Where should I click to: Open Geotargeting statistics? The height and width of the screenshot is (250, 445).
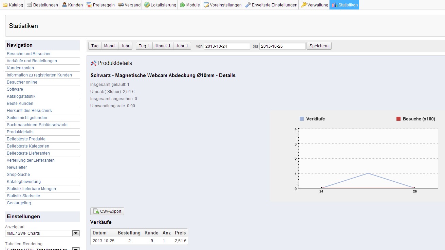[19, 203]
